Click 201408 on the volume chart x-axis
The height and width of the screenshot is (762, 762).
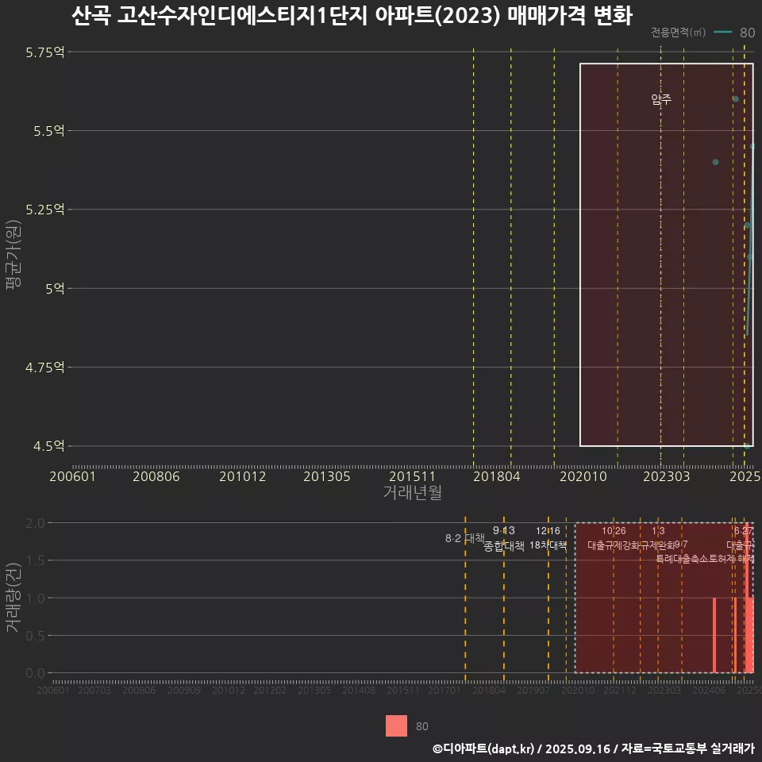tap(359, 690)
